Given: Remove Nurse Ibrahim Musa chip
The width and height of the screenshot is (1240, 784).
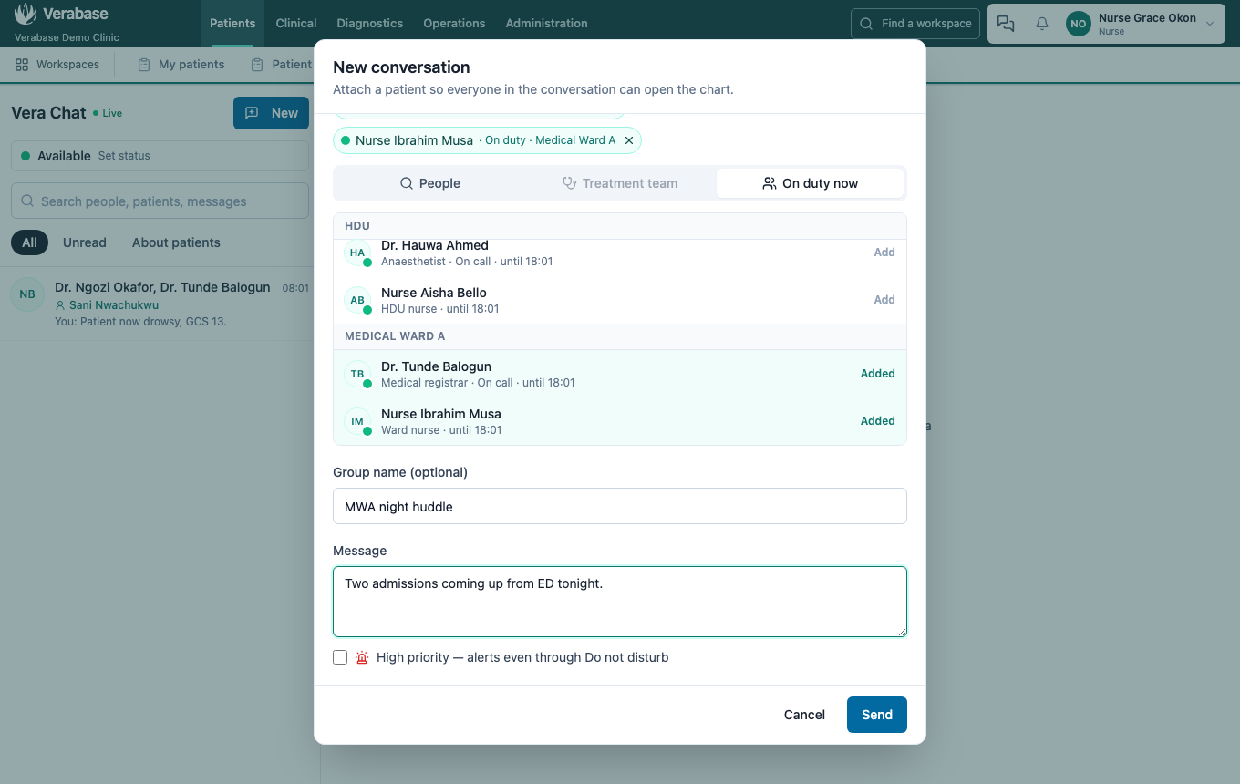Looking at the screenshot, I should (x=629, y=140).
